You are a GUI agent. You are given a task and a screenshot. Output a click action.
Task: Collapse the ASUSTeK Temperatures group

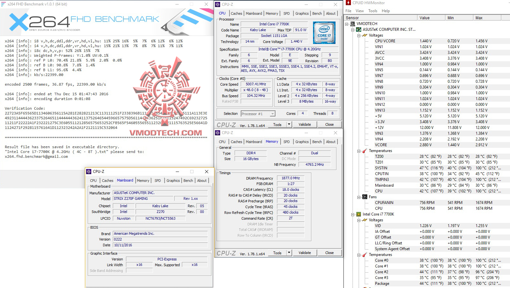click(x=359, y=151)
